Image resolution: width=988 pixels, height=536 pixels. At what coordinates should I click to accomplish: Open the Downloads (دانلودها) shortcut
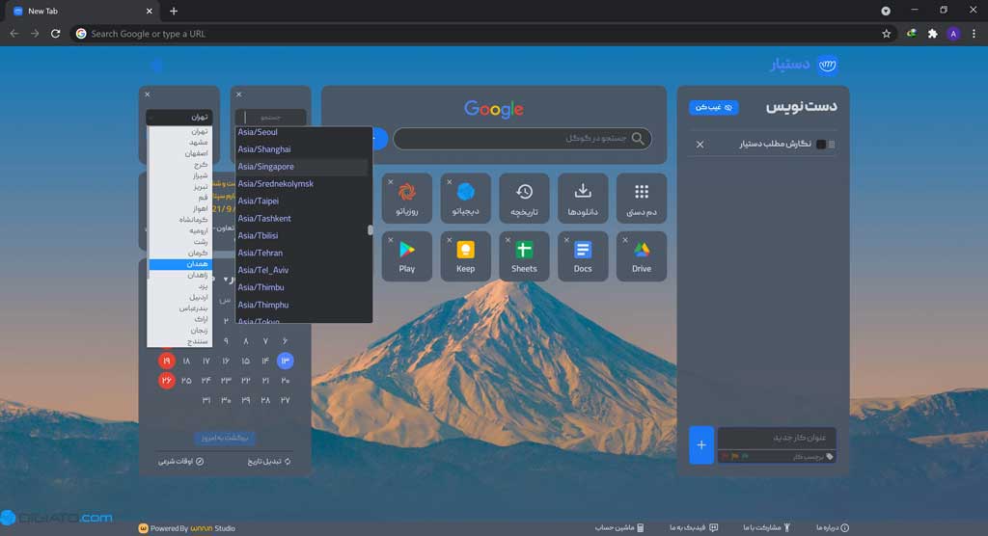tap(583, 199)
